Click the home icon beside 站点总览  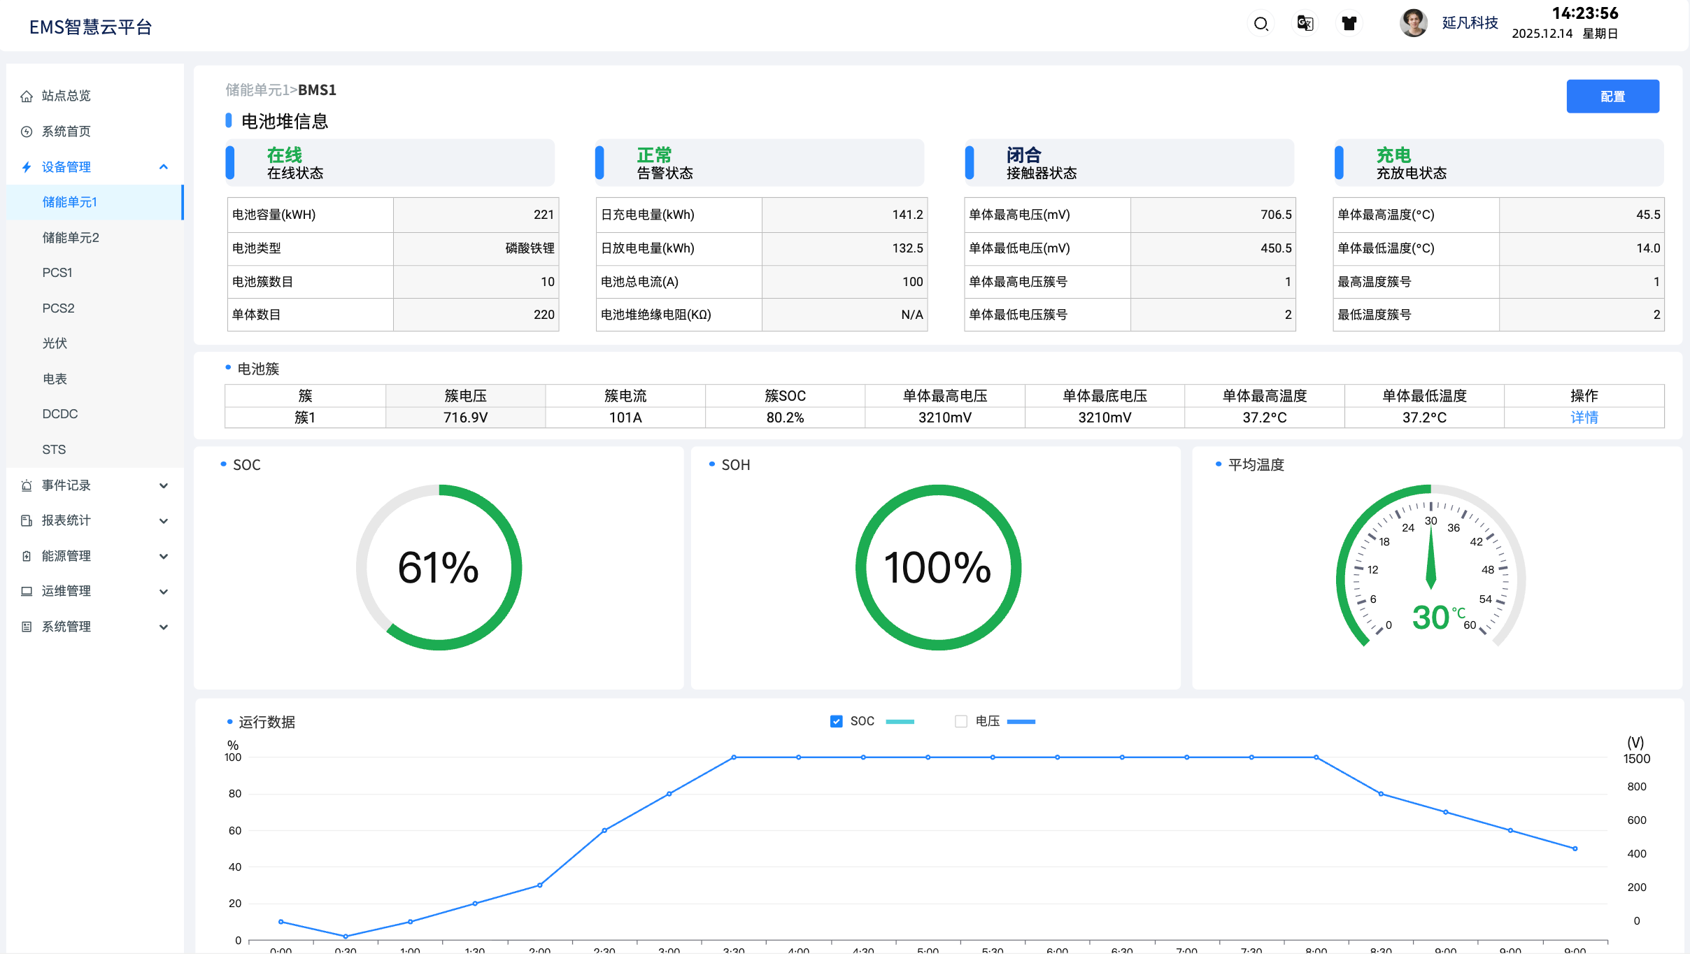tap(27, 96)
